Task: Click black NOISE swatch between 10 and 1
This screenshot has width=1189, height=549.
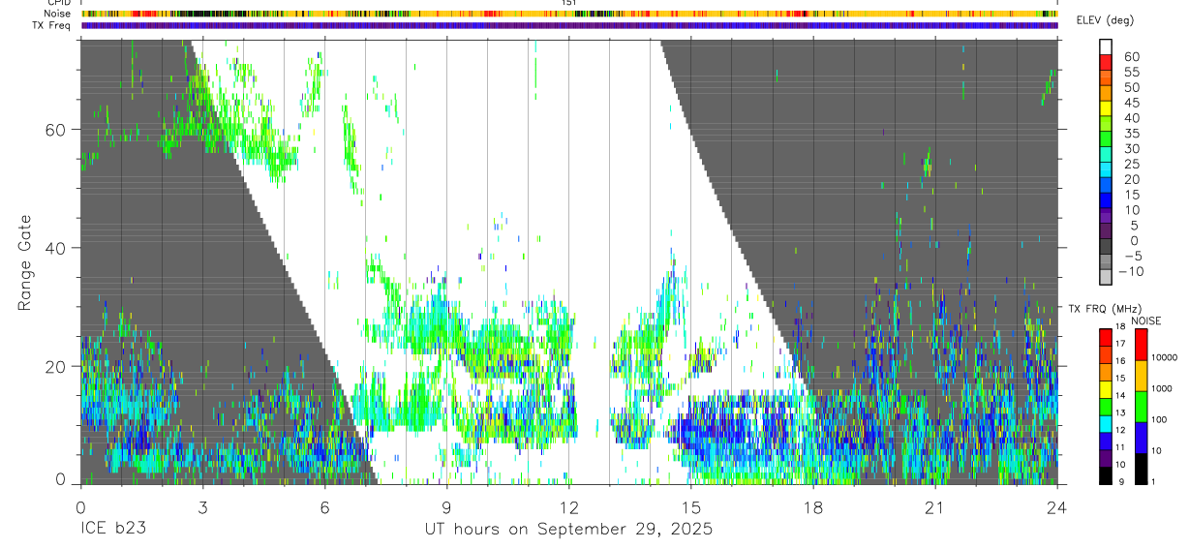Action: [x=1141, y=467]
